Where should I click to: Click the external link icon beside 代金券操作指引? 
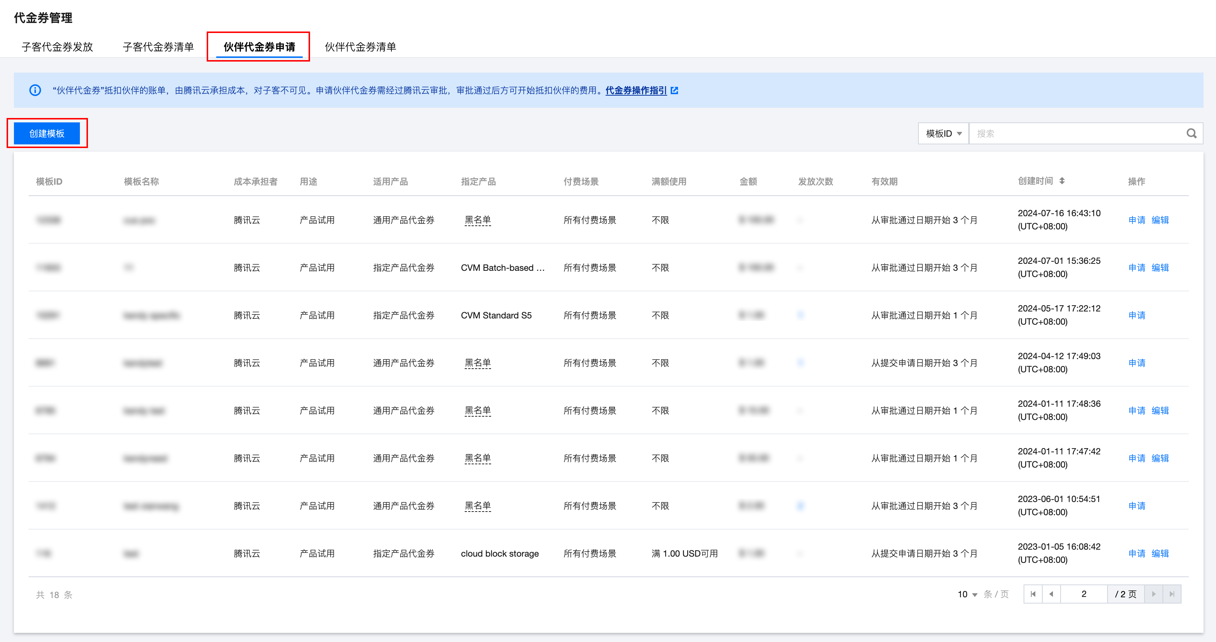click(x=675, y=90)
